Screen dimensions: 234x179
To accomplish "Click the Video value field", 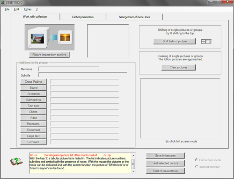I will click(x=84, y=118).
